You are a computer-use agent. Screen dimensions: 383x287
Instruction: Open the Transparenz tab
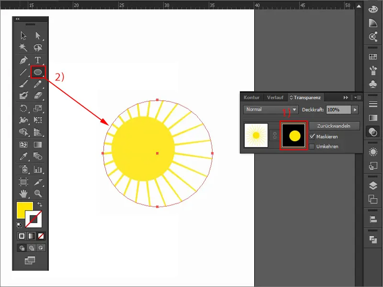pyautogui.click(x=305, y=98)
